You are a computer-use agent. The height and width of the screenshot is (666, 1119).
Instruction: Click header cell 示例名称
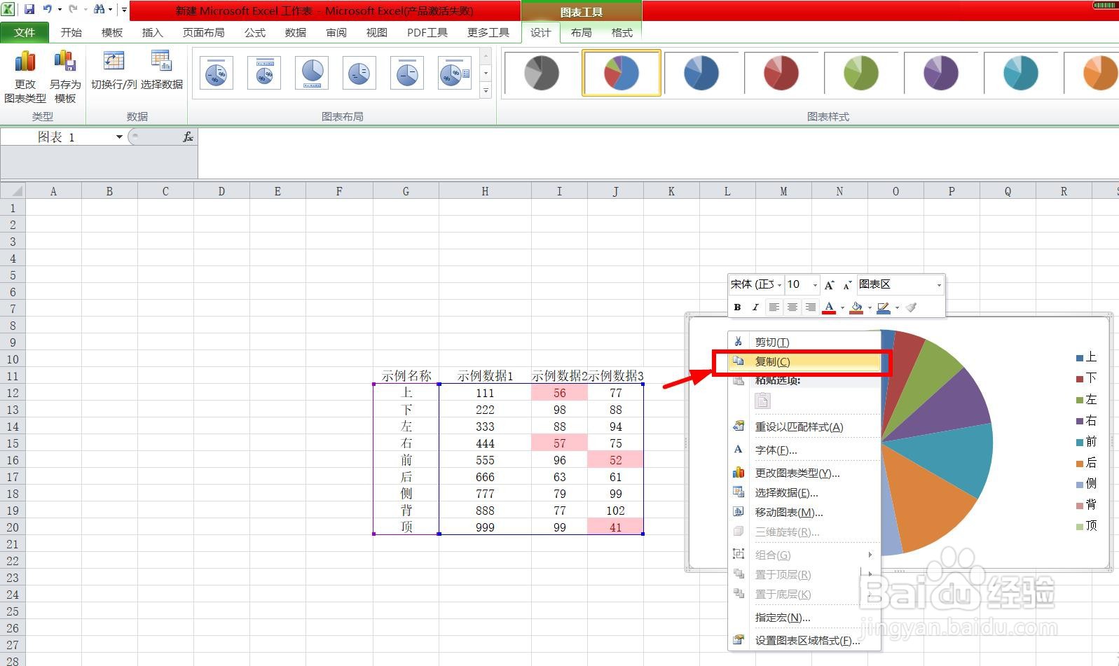(406, 376)
